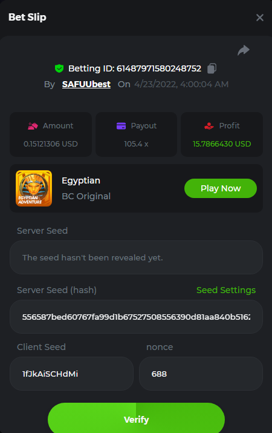The height and width of the screenshot is (433, 272).
Task: Click the Egyptian game title text
Action: tap(81, 180)
